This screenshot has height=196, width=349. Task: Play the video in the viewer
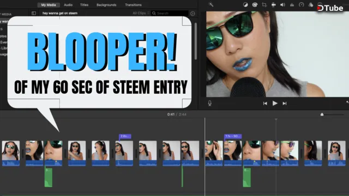pyautogui.click(x=275, y=103)
